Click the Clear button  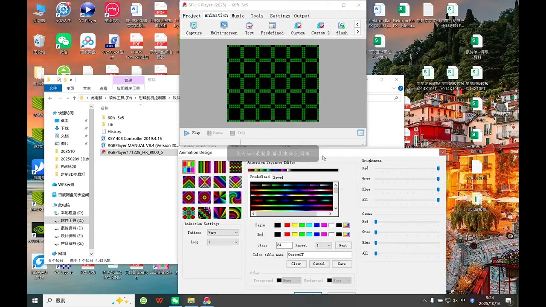coord(296,264)
